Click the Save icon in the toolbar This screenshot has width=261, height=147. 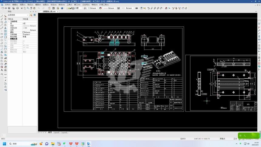click(x=9, y=8)
